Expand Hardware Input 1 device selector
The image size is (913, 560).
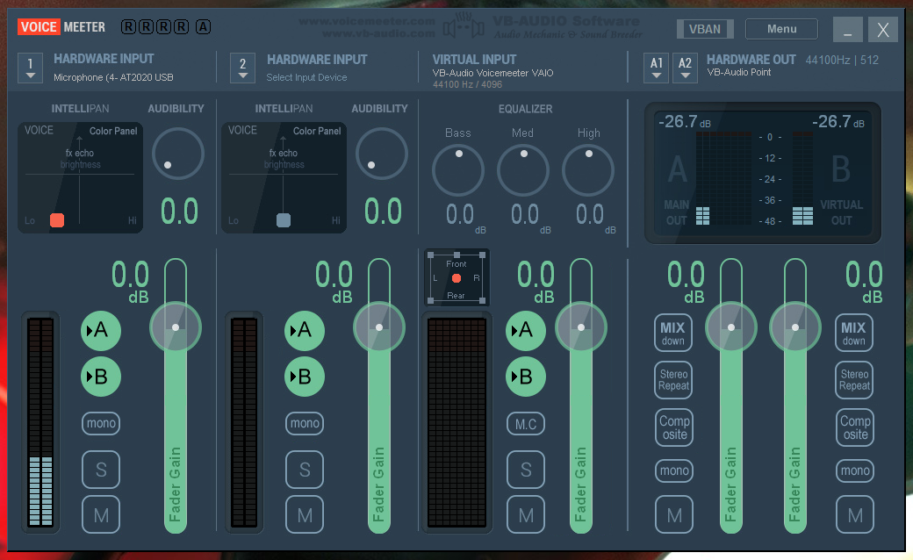(30, 68)
